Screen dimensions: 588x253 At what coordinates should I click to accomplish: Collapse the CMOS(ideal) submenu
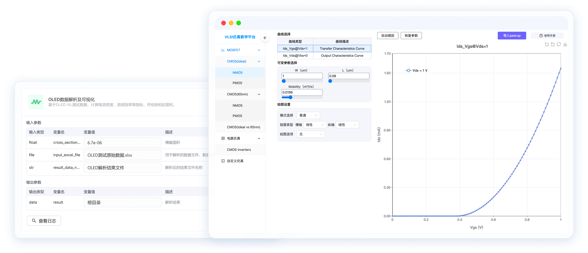tap(259, 61)
